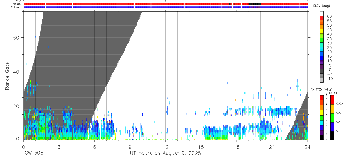Click the "55" label in the ELEV legend
The height and width of the screenshot is (159, 346).
coord(329,21)
